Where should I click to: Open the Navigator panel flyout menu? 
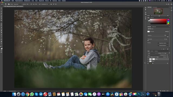click(169, 7)
